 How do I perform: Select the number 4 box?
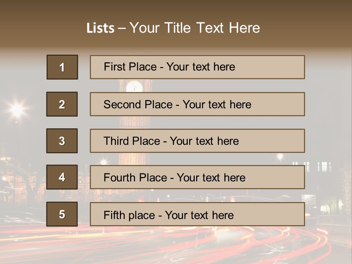click(62, 177)
